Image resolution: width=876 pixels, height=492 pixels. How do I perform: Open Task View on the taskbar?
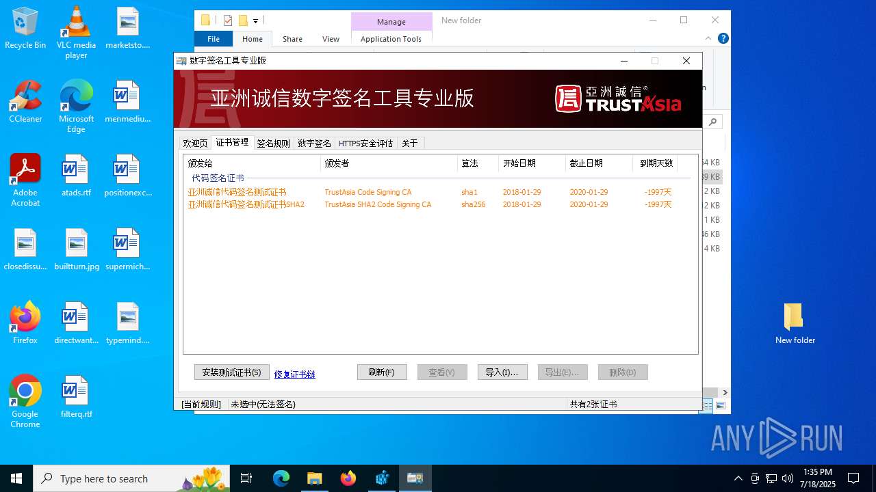point(246,478)
